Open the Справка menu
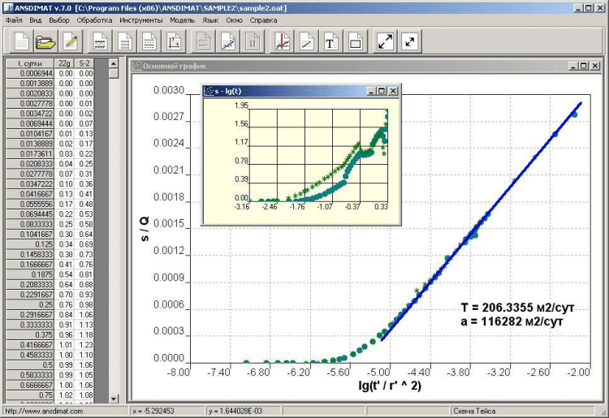Viewport: 609px width, 418px height. pos(263,20)
